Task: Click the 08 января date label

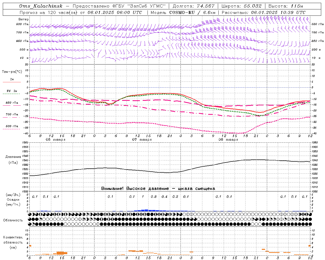Action: (228, 140)
